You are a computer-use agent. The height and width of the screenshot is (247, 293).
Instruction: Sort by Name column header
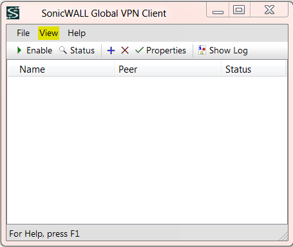point(61,69)
